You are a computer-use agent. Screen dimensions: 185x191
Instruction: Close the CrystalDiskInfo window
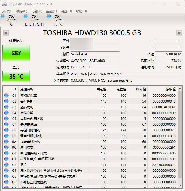pyautogui.click(x=178, y=4)
